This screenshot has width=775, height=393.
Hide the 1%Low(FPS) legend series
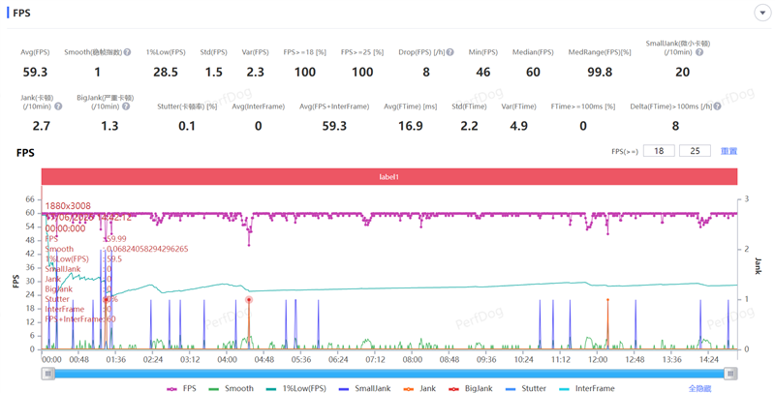click(x=297, y=388)
